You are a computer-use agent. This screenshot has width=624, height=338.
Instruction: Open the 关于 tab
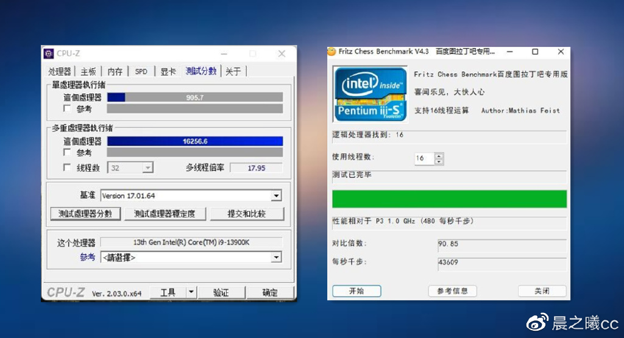point(233,72)
